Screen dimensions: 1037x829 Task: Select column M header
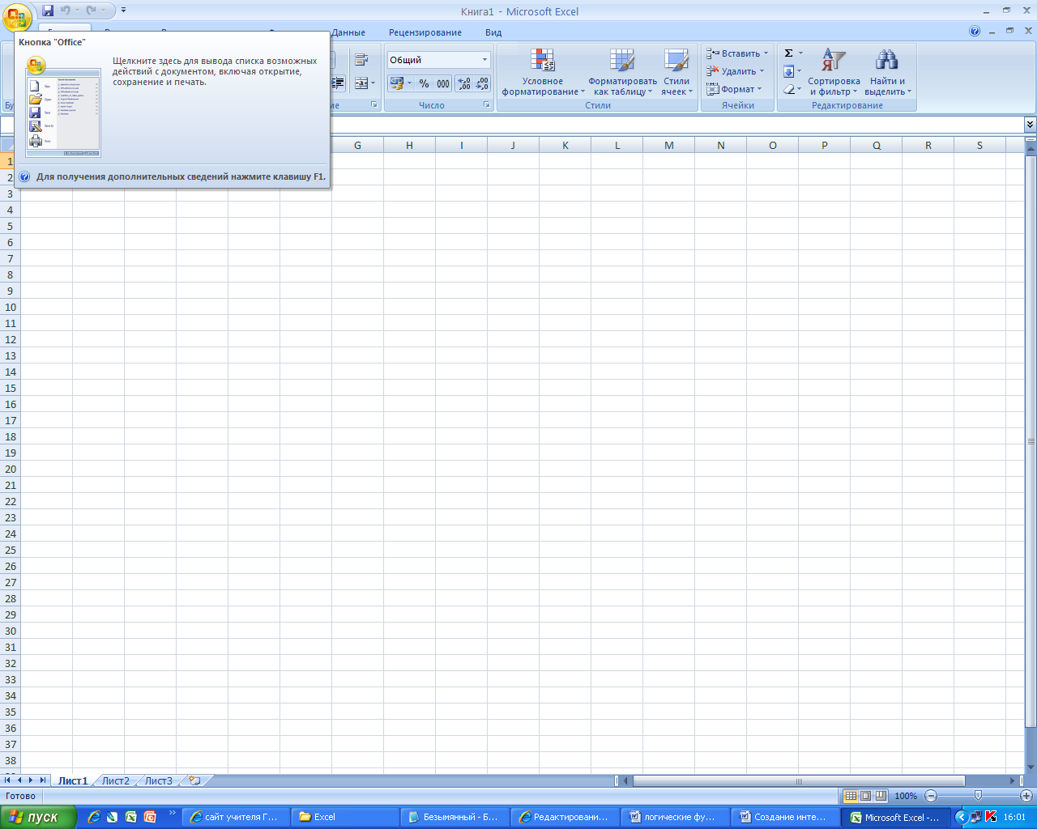668,145
